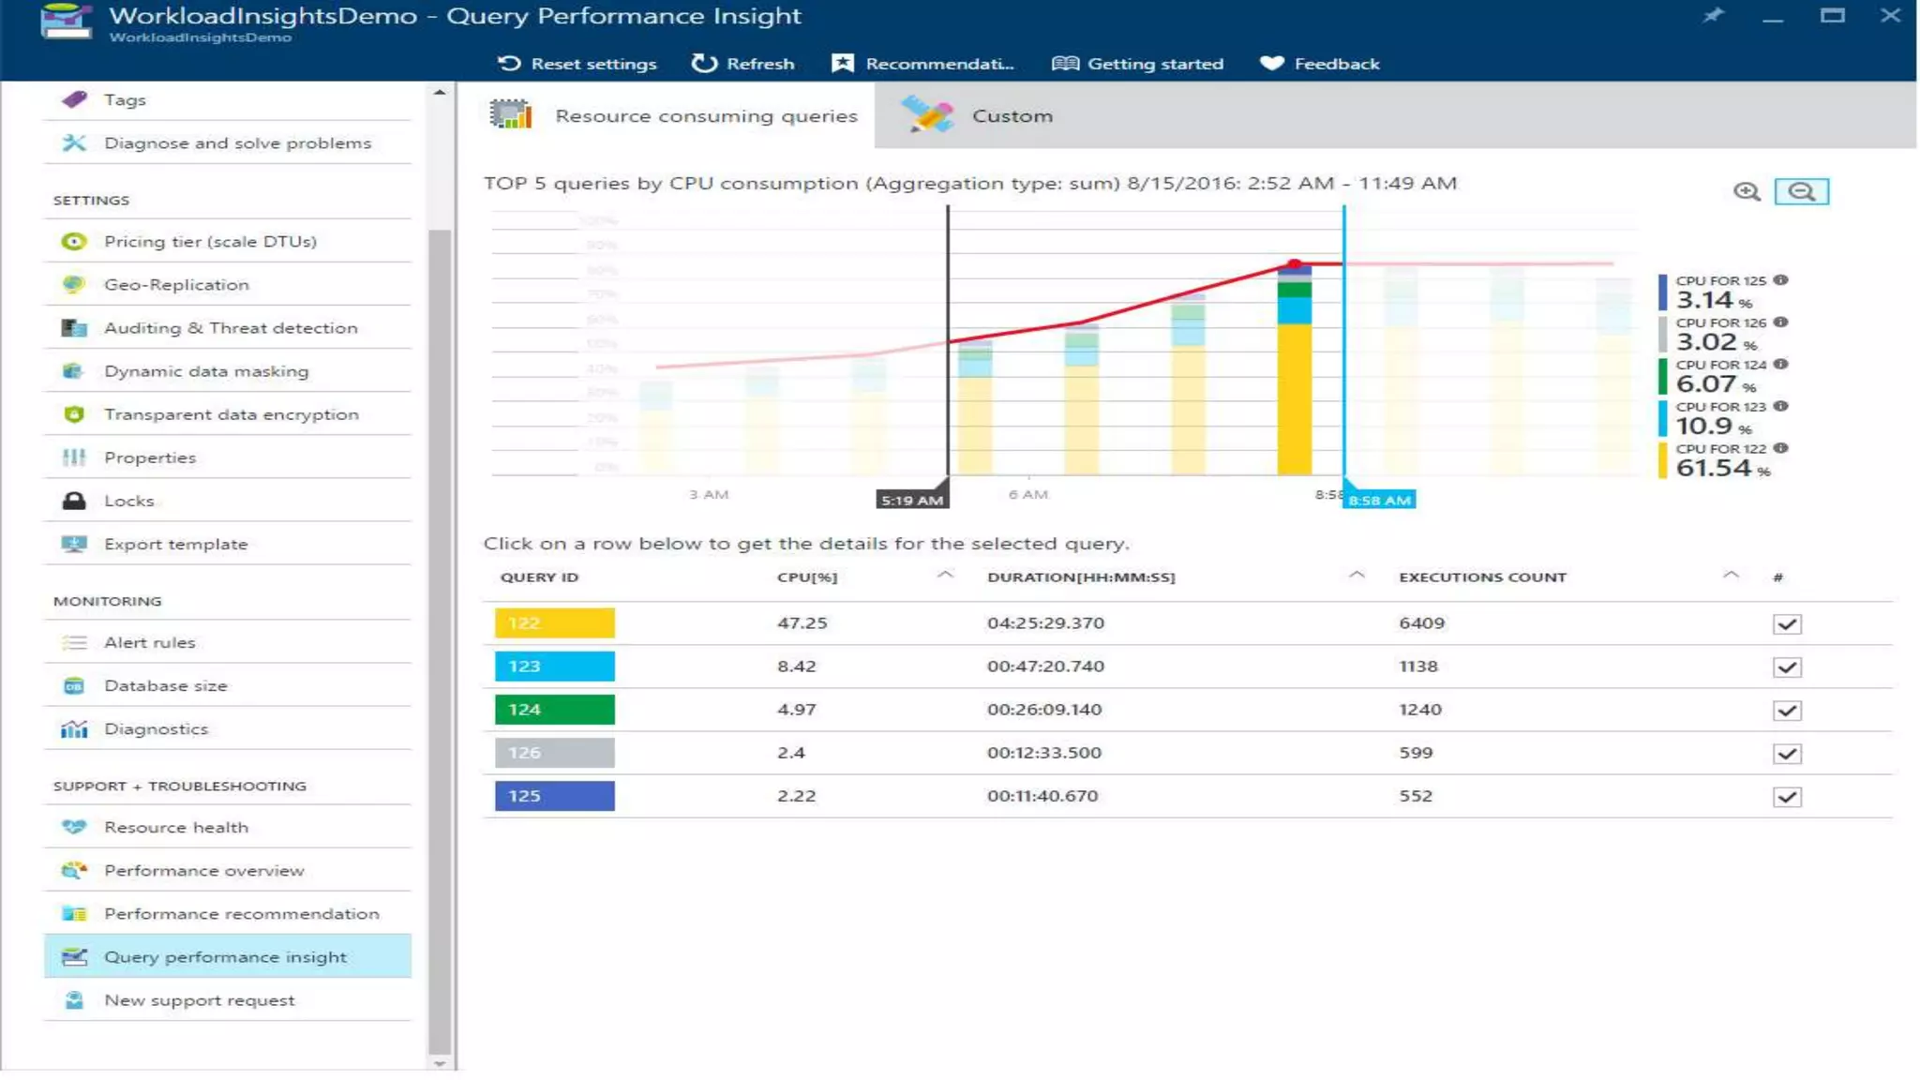Image resolution: width=1920 pixels, height=1080 pixels.
Task: Click the Alert rules icon
Action: click(x=74, y=643)
